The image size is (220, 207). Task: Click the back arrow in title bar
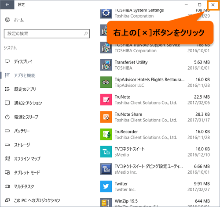click(x=7, y=5)
